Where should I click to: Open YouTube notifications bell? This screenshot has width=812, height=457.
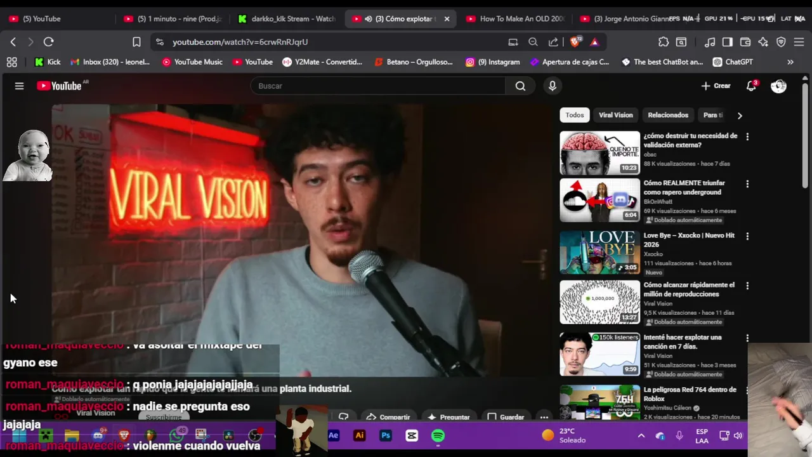751,86
